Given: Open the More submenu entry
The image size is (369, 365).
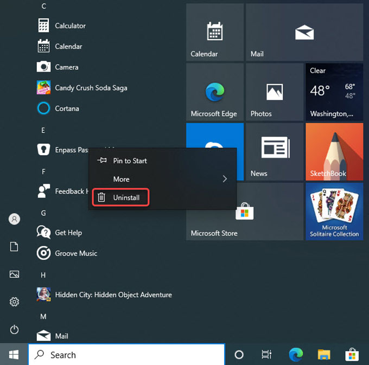Looking at the screenshot, I should (163, 179).
